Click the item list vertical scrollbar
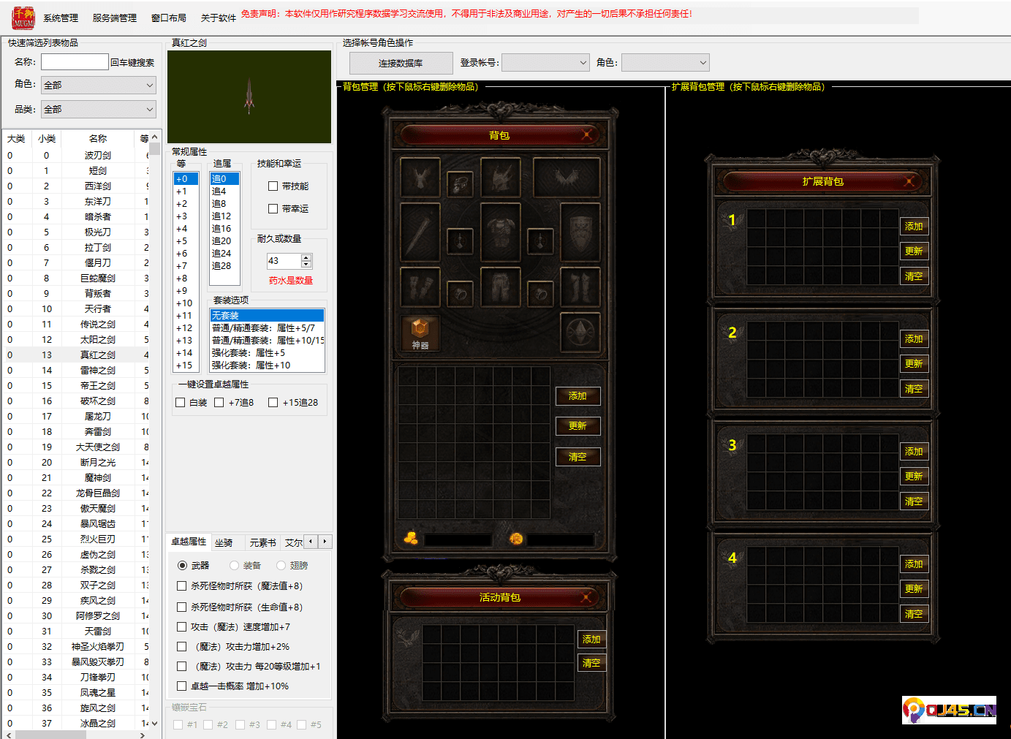The height and width of the screenshot is (739, 1011). click(154, 431)
